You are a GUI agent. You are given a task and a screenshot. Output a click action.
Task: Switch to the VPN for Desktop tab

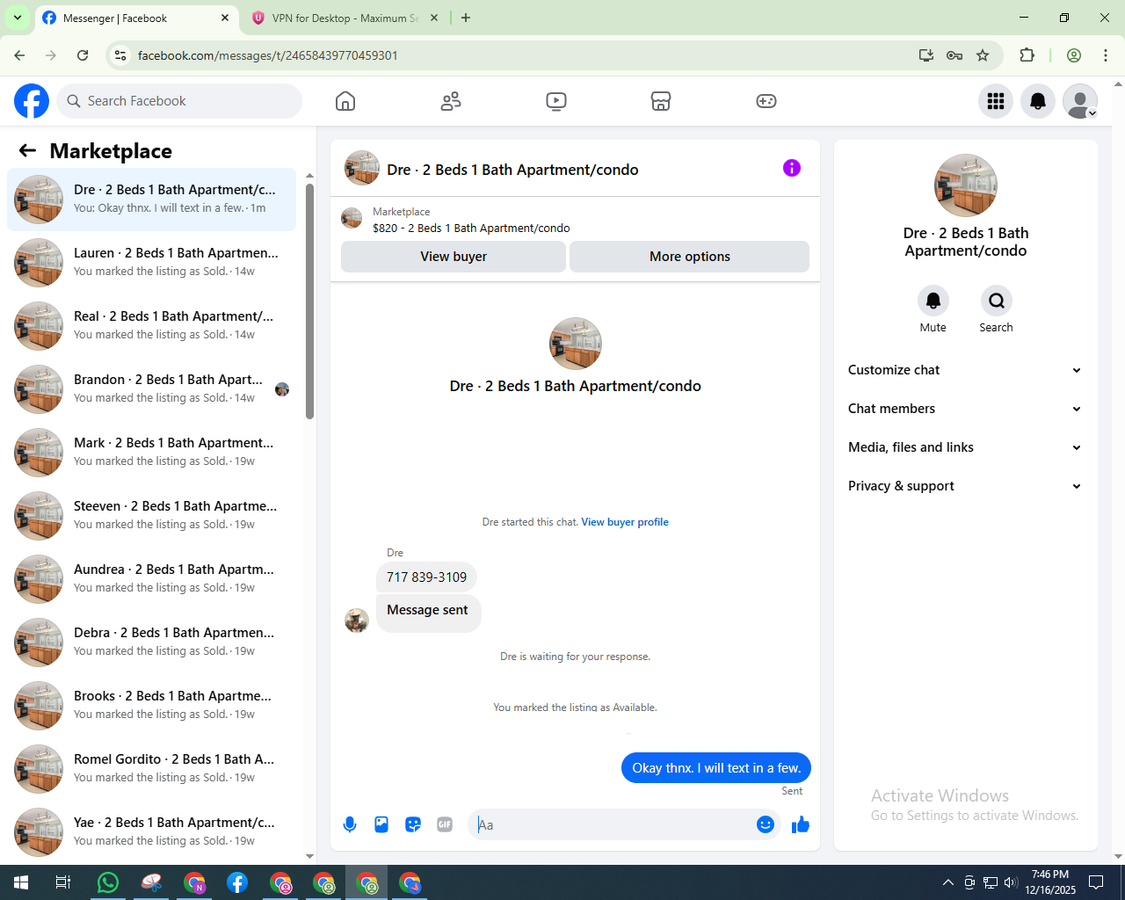tap(345, 18)
